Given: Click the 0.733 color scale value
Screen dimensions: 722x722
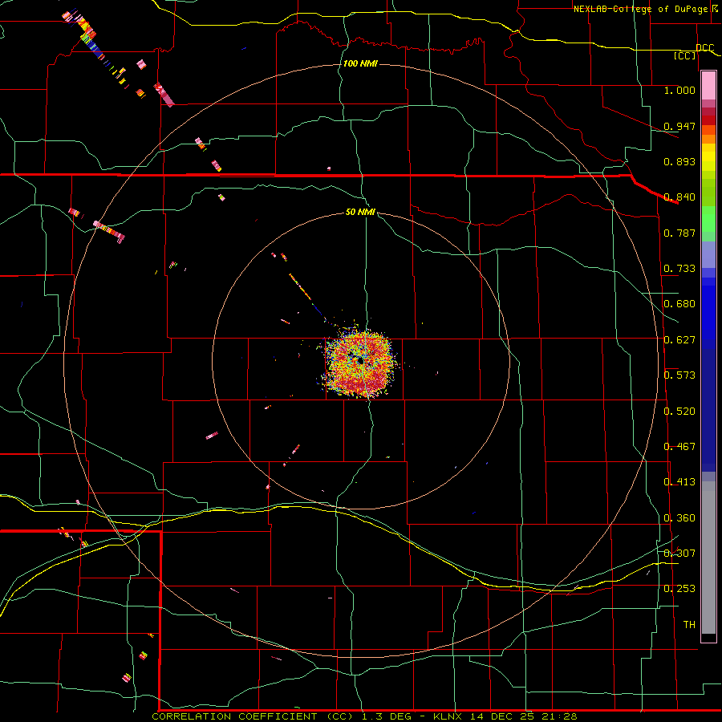Looking at the screenshot, I should click(x=679, y=269).
